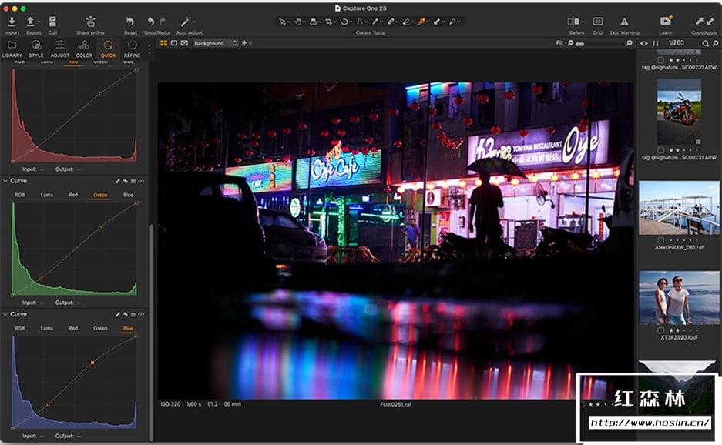Select the XT3F2390.RAF beach couple thumbnail
The image size is (722, 445).
click(679, 298)
